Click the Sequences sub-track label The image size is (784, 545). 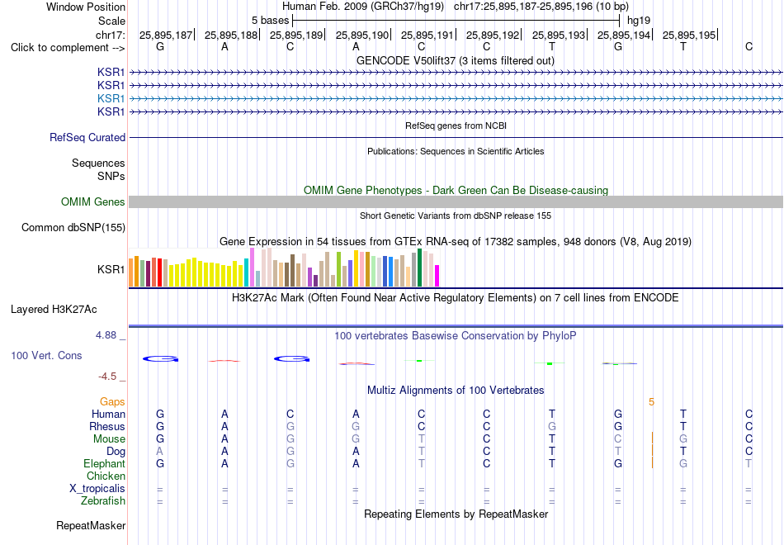(98, 163)
